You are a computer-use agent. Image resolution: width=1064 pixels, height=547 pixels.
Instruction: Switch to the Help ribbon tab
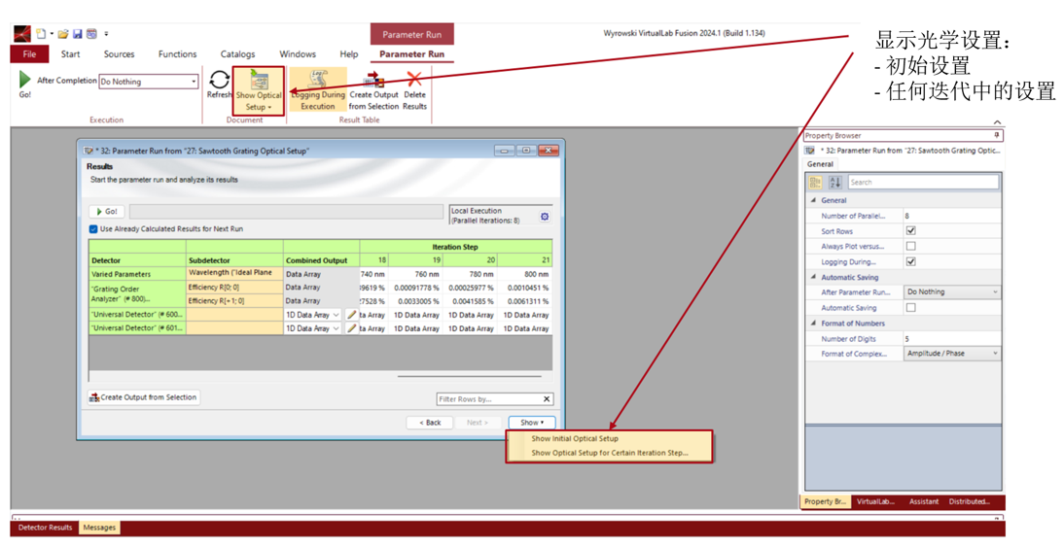point(349,54)
